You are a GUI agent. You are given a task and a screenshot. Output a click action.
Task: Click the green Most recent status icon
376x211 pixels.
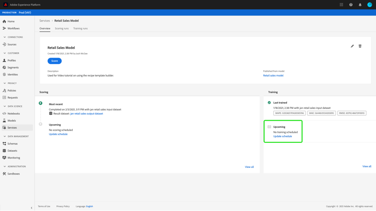point(41,103)
